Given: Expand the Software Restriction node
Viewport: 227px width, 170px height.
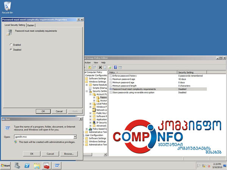Looking at the screenshot, I should coord(90,116).
